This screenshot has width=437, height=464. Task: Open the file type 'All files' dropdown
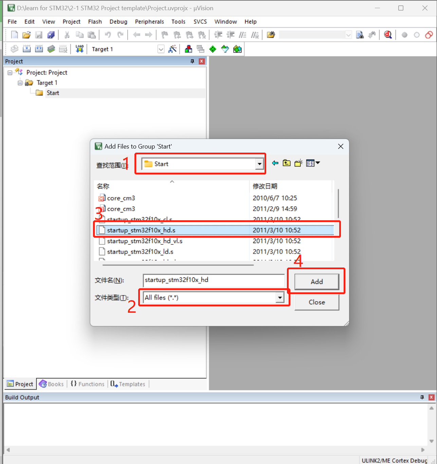click(280, 298)
